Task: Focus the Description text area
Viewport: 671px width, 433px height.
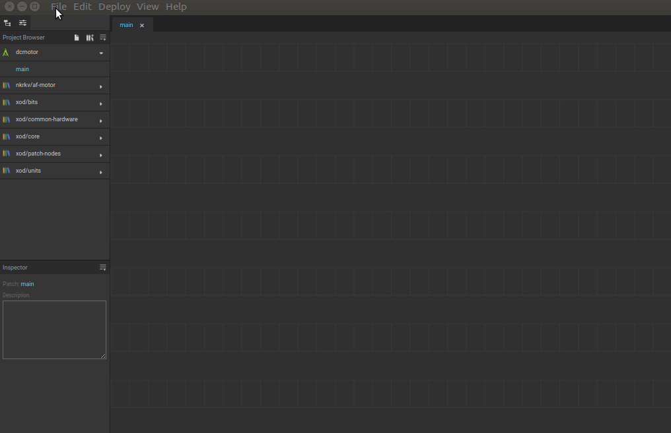Action: click(x=54, y=330)
